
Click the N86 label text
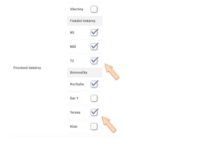tap(73, 47)
